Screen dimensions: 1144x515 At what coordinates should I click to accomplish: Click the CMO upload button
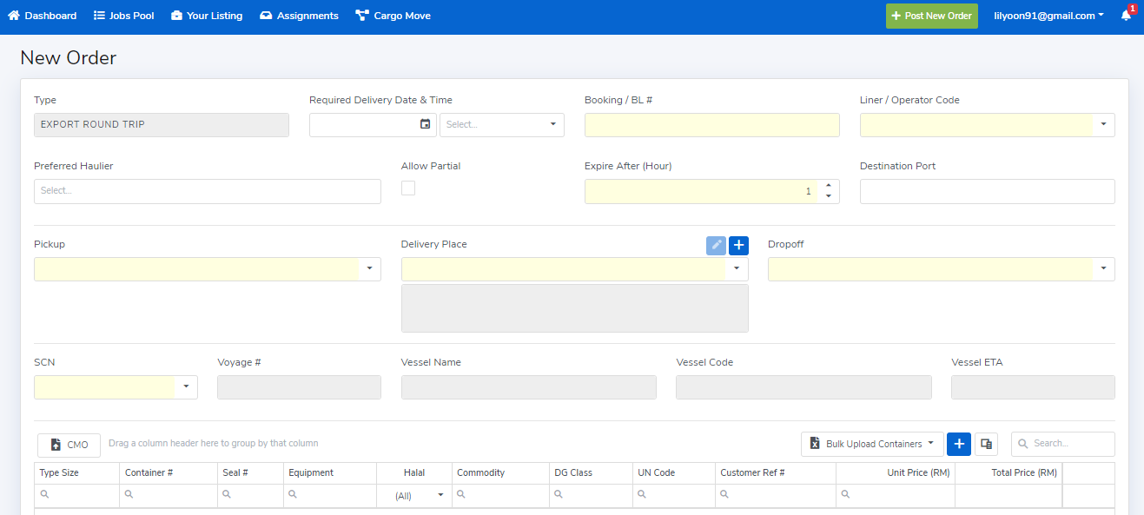[69, 445]
